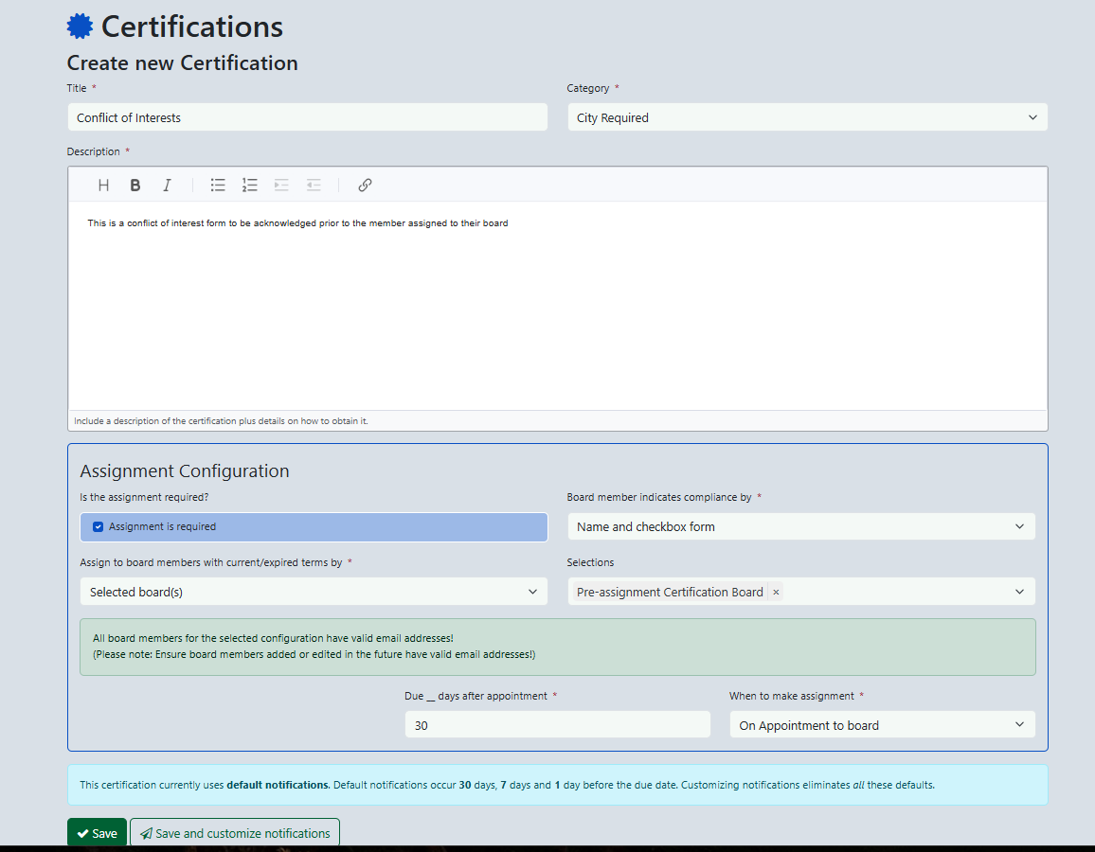The image size is (1095, 852).
Task: Click the Assignment Configuration heading
Action: pos(185,471)
